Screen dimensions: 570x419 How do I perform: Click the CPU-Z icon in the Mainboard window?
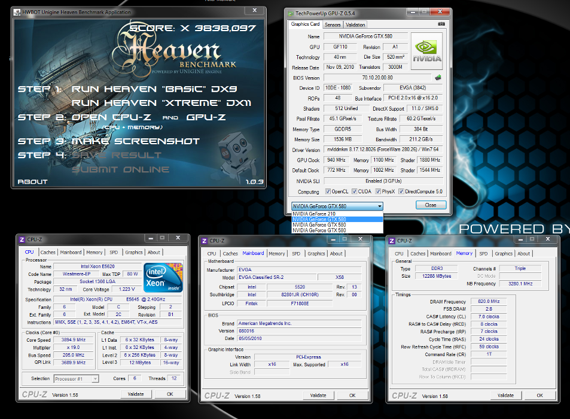coord(205,241)
